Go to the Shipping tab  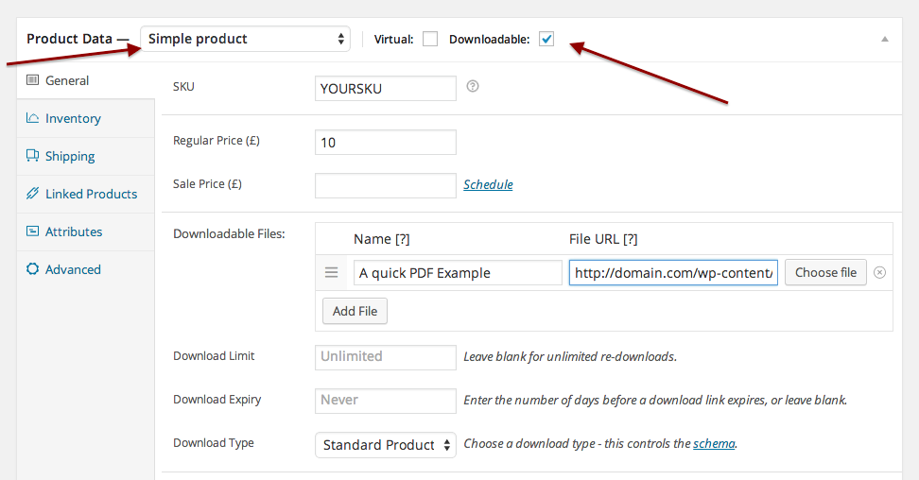86,156
